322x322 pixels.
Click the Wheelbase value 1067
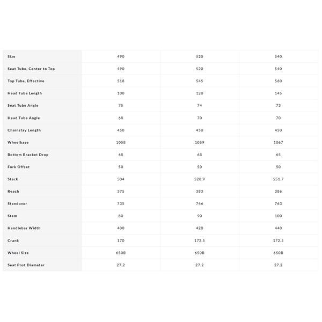click(278, 143)
